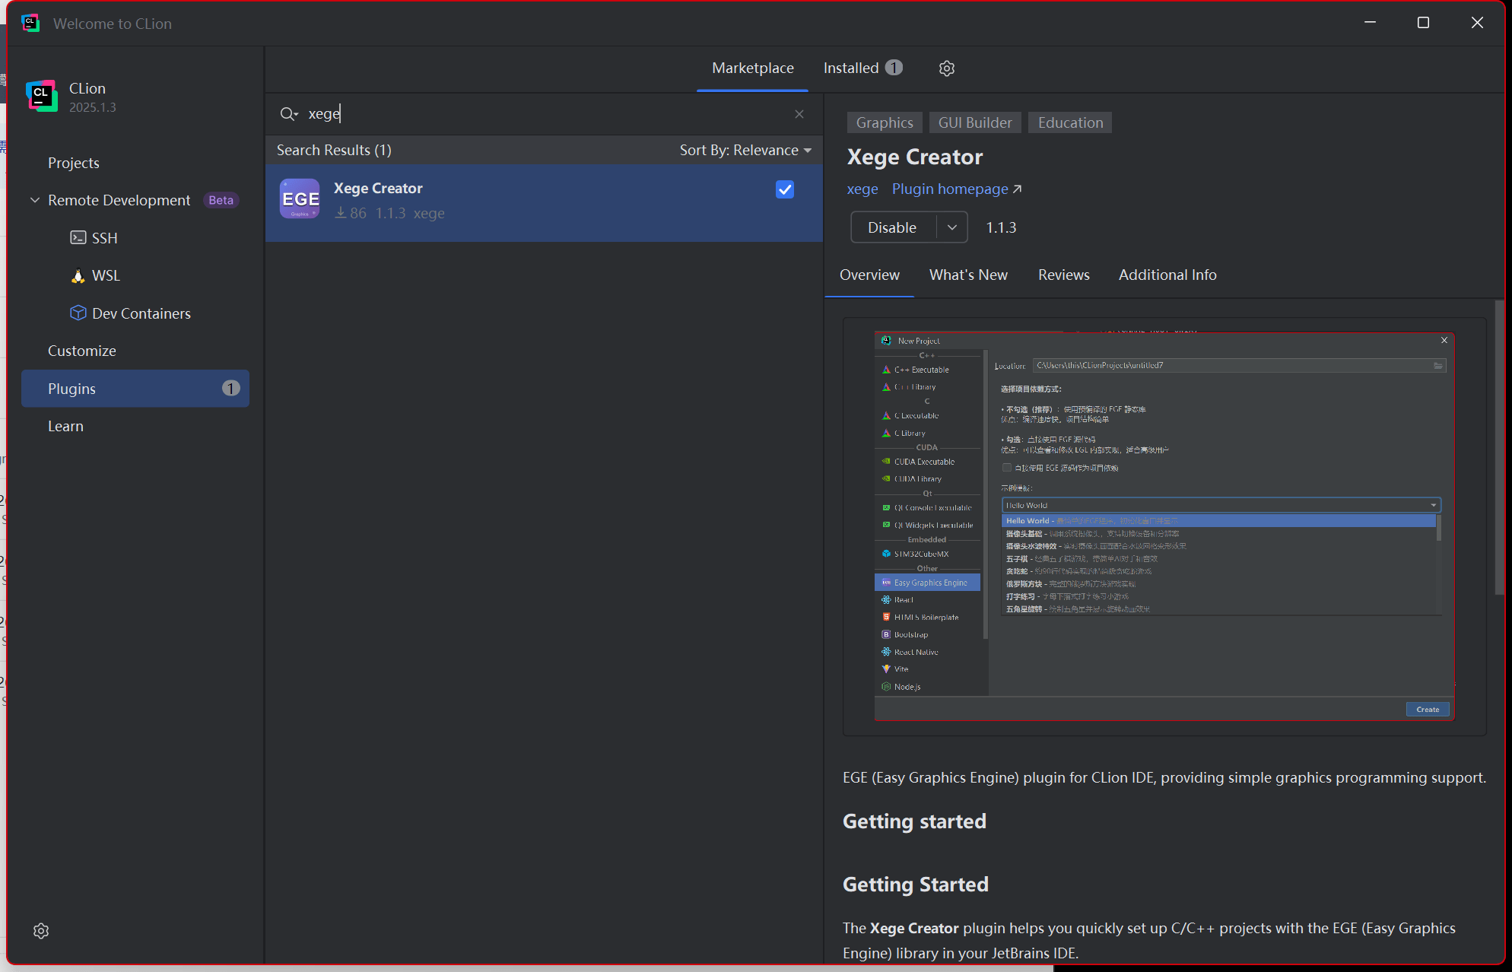This screenshot has height=972, width=1512.
Task: Open the Sort By Relevance dropdown
Action: [745, 151]
